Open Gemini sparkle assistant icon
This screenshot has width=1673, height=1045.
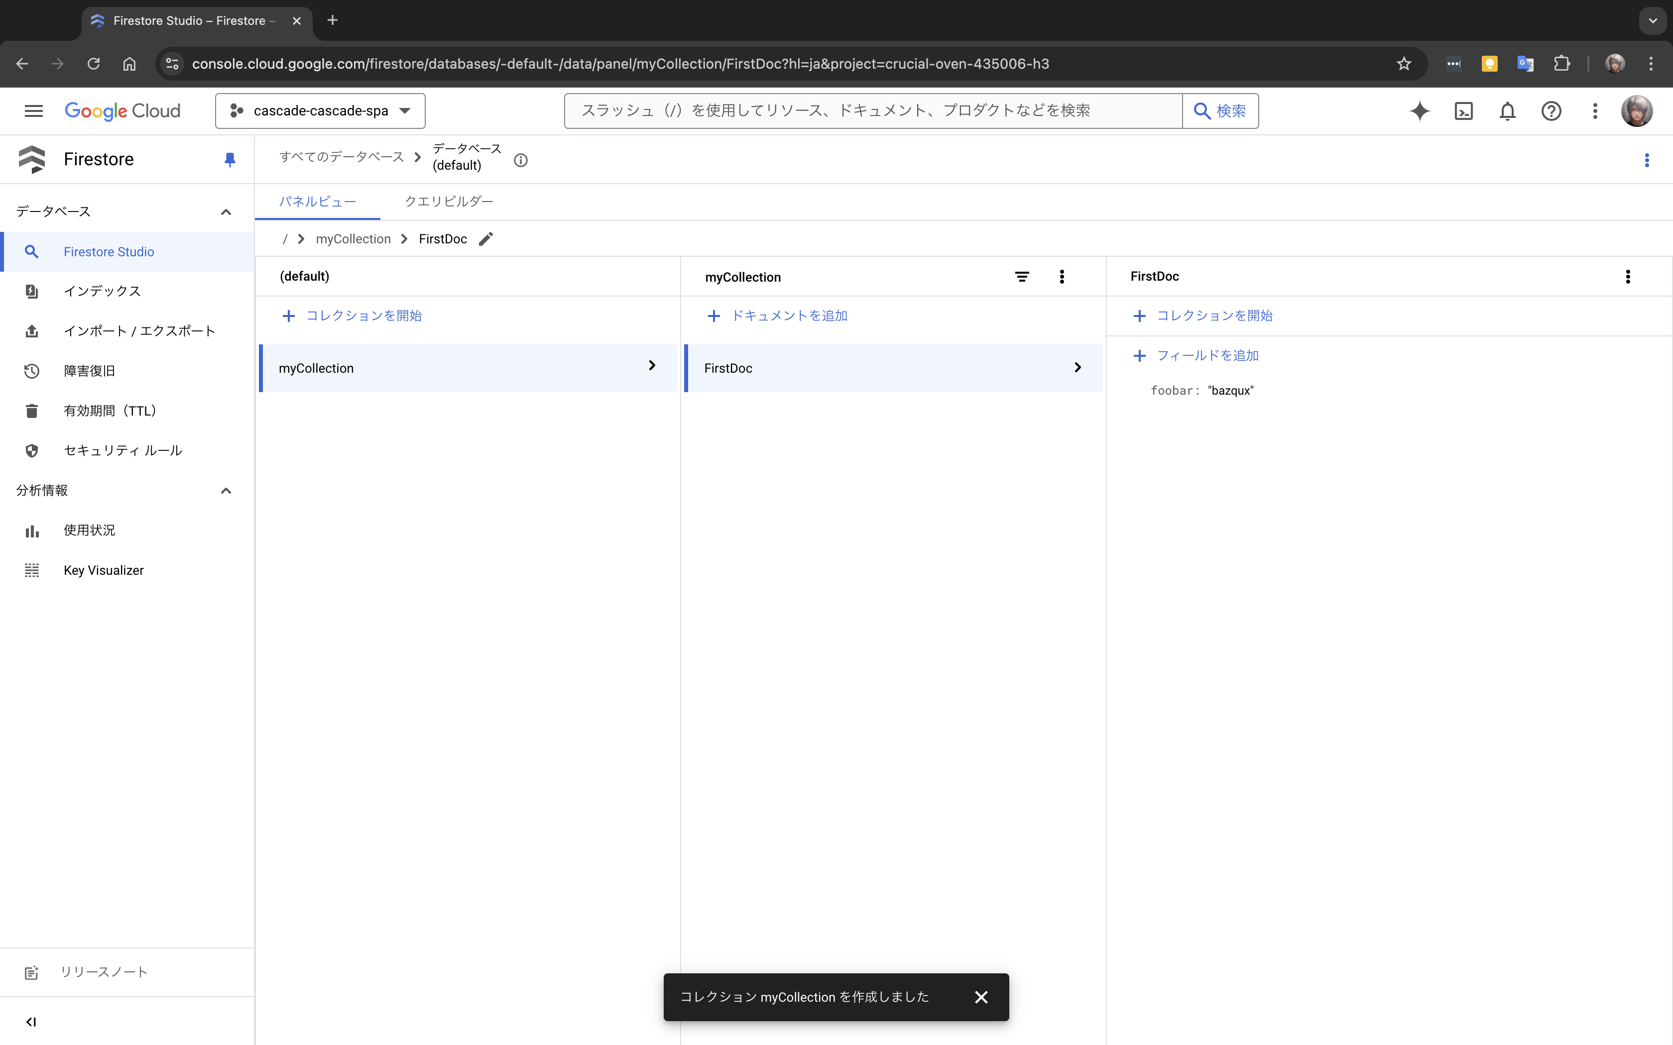1419,111
